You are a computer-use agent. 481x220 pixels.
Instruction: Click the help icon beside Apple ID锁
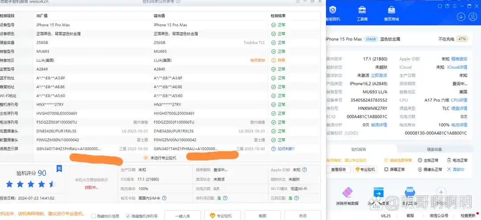(304, 169)
